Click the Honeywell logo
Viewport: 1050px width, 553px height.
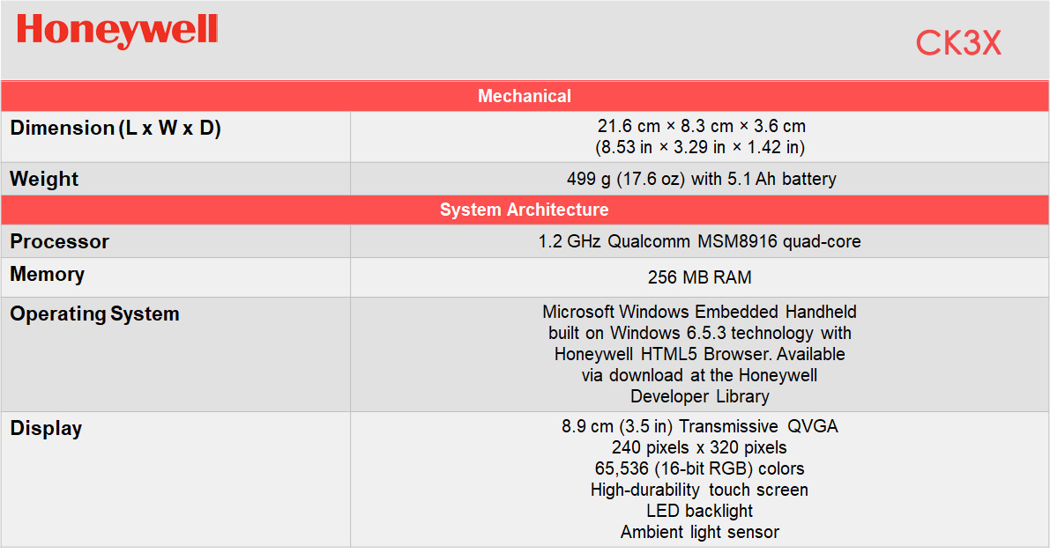[x=117, y=32]
